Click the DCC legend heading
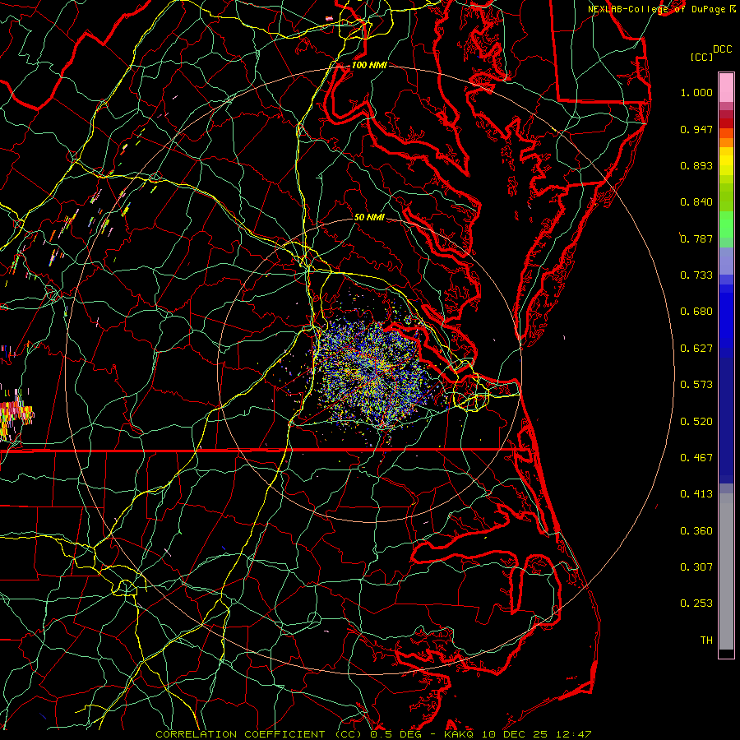The image size is (740, 740). [722, 49]
